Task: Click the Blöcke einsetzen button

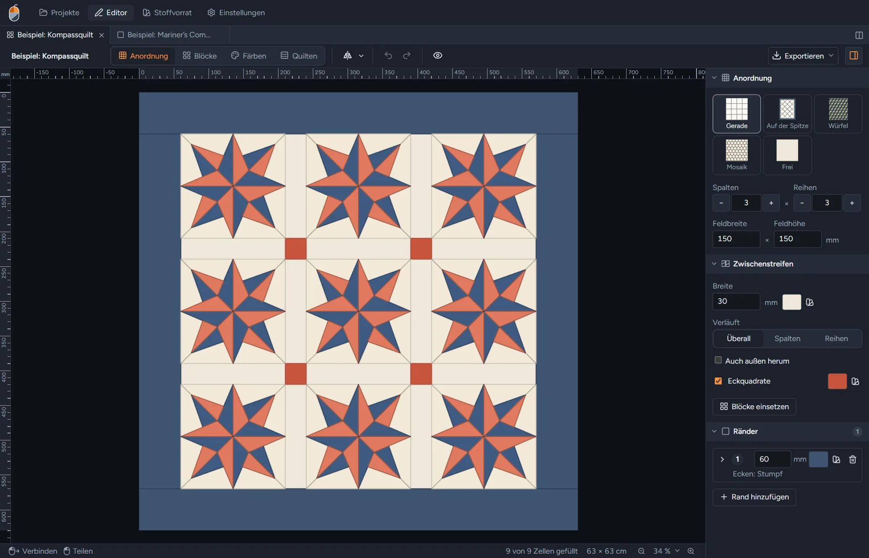Action: pos(754,407)
